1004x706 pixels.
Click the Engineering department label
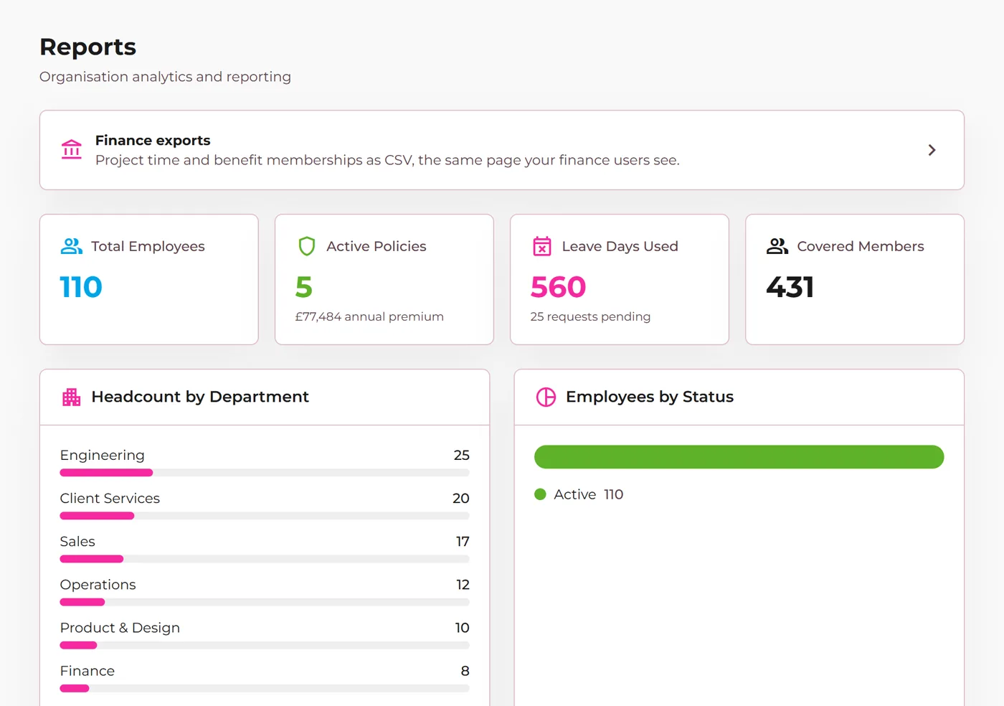(103, 455)
